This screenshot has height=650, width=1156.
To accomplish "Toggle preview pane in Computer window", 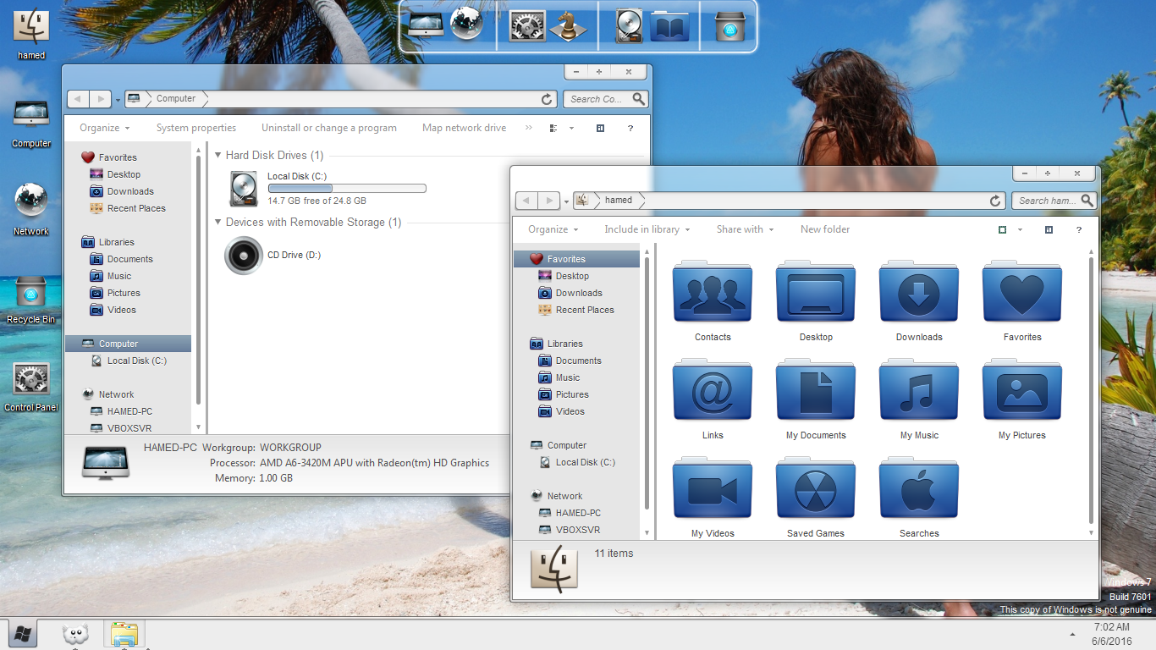I will tap(600, 128).
